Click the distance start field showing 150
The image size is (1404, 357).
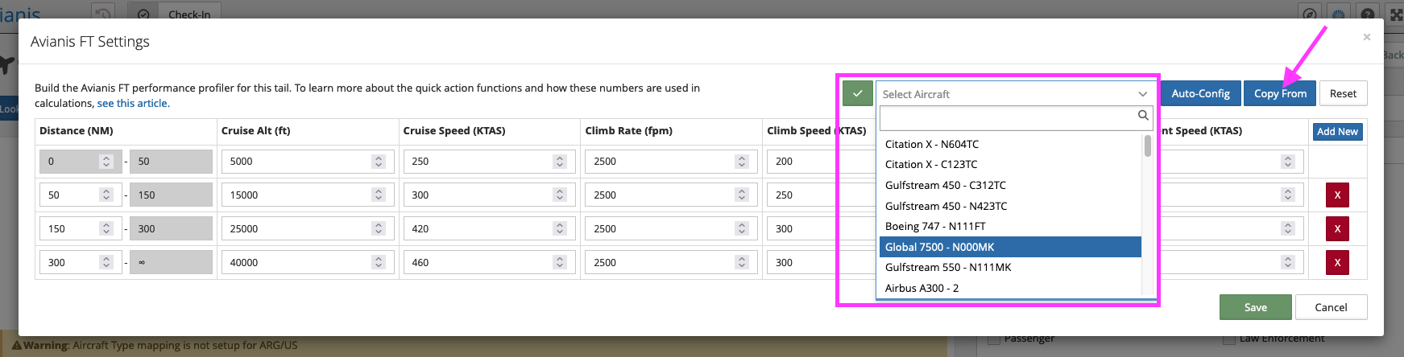coord(81,228)
